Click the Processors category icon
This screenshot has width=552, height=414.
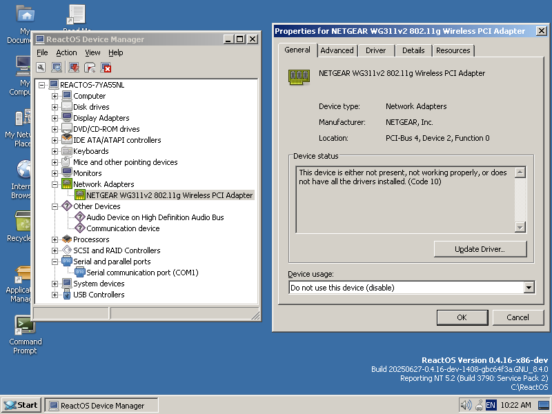pos(66,239)
